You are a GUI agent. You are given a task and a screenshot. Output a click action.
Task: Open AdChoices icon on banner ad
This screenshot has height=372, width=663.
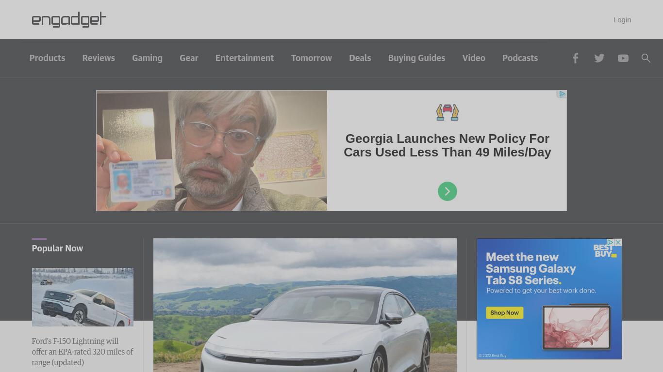[562, 94]
